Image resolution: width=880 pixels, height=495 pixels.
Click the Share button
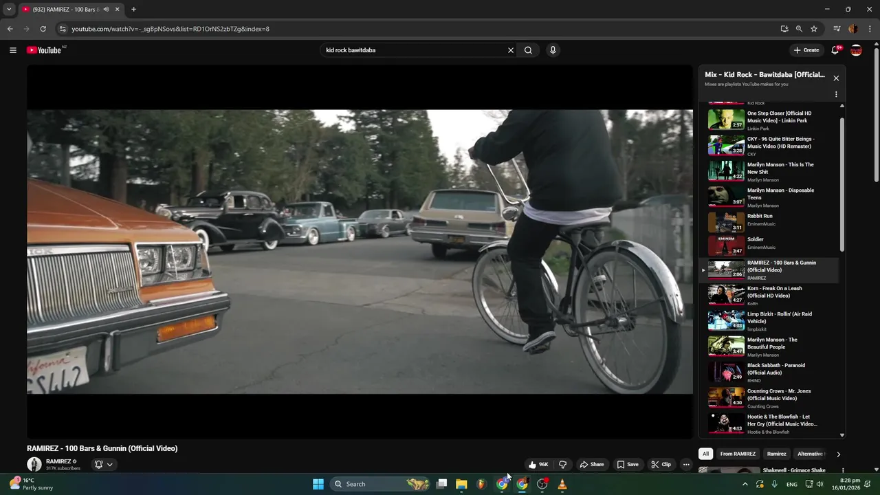(x=591, y=464)
